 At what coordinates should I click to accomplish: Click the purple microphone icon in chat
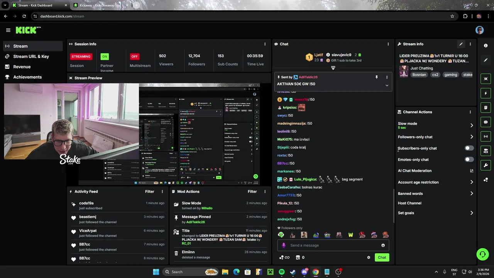[284, 245]
